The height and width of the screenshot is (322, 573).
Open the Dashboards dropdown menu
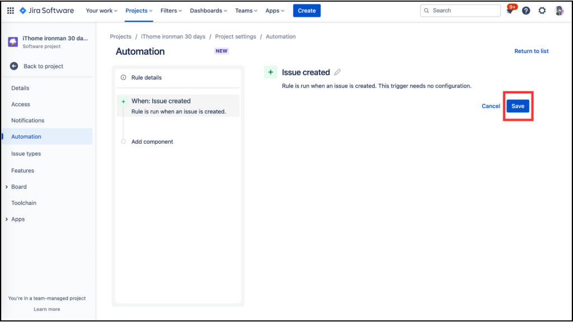tap(208, 11)
